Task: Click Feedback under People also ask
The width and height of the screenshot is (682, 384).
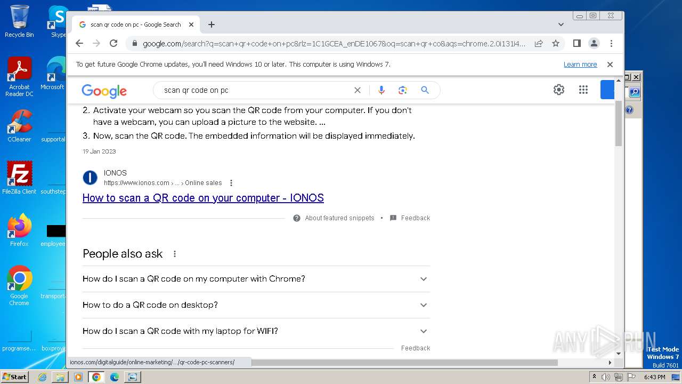Action: coord(416,348)
